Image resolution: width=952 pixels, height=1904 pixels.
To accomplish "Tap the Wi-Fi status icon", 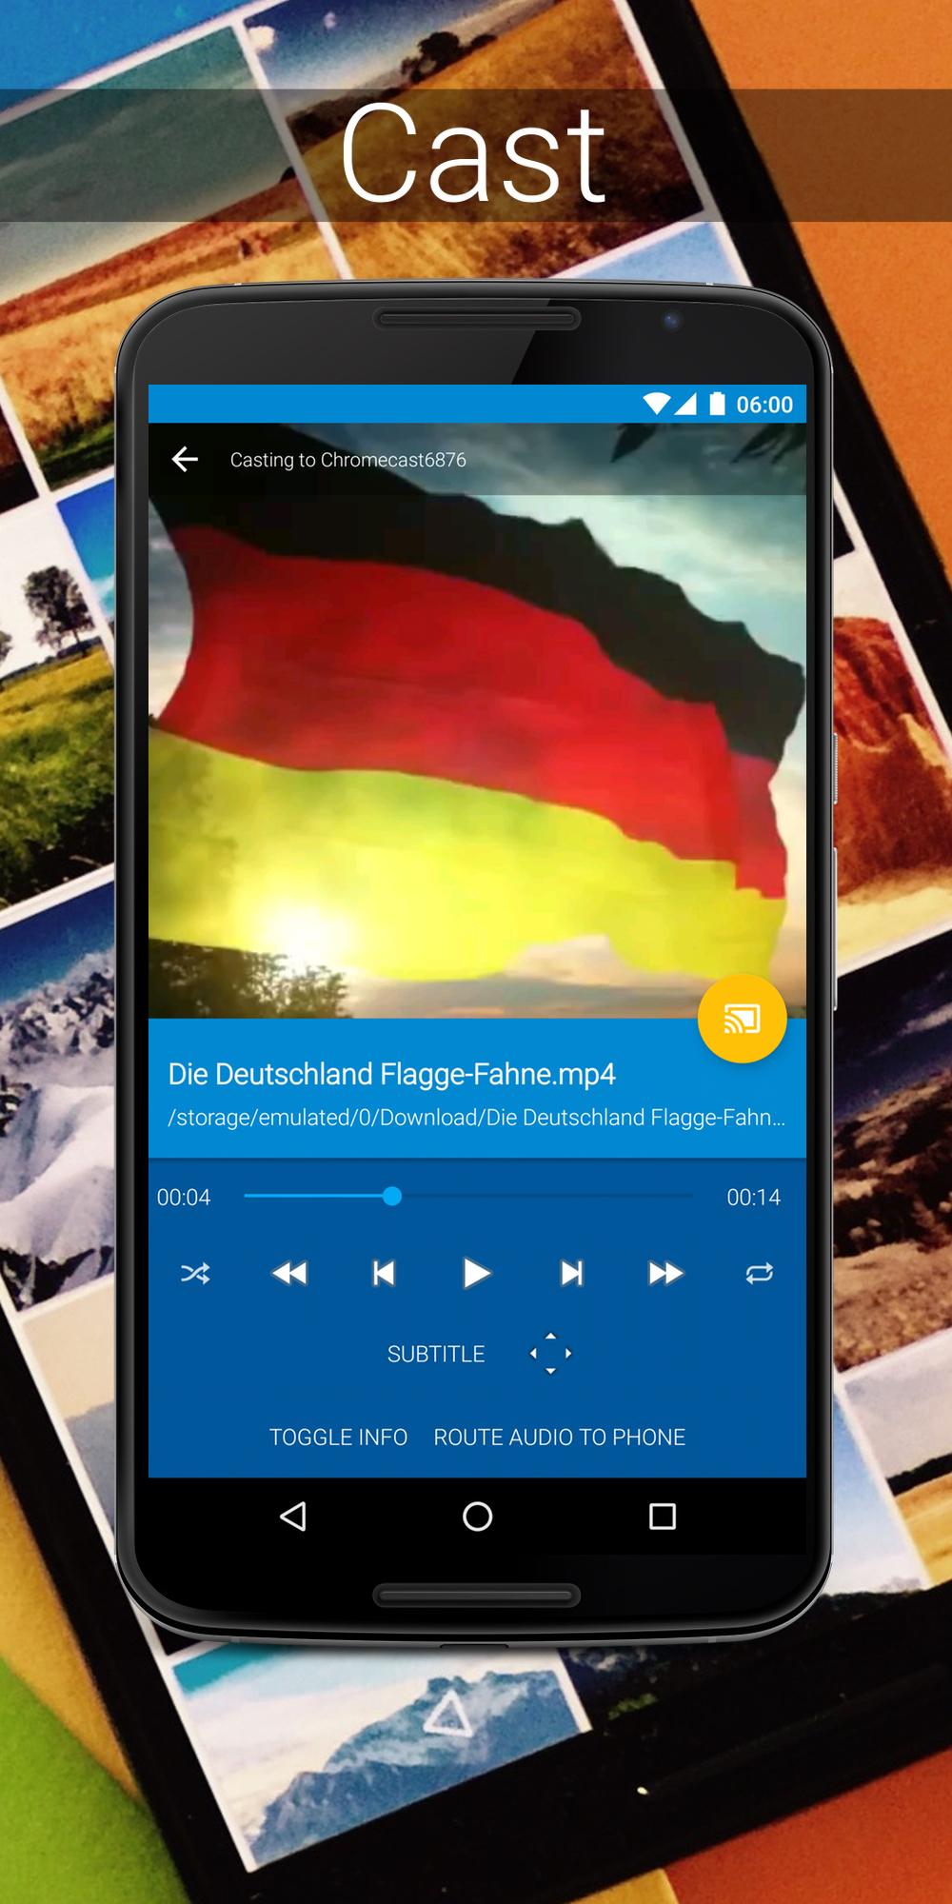I will 656,404.
